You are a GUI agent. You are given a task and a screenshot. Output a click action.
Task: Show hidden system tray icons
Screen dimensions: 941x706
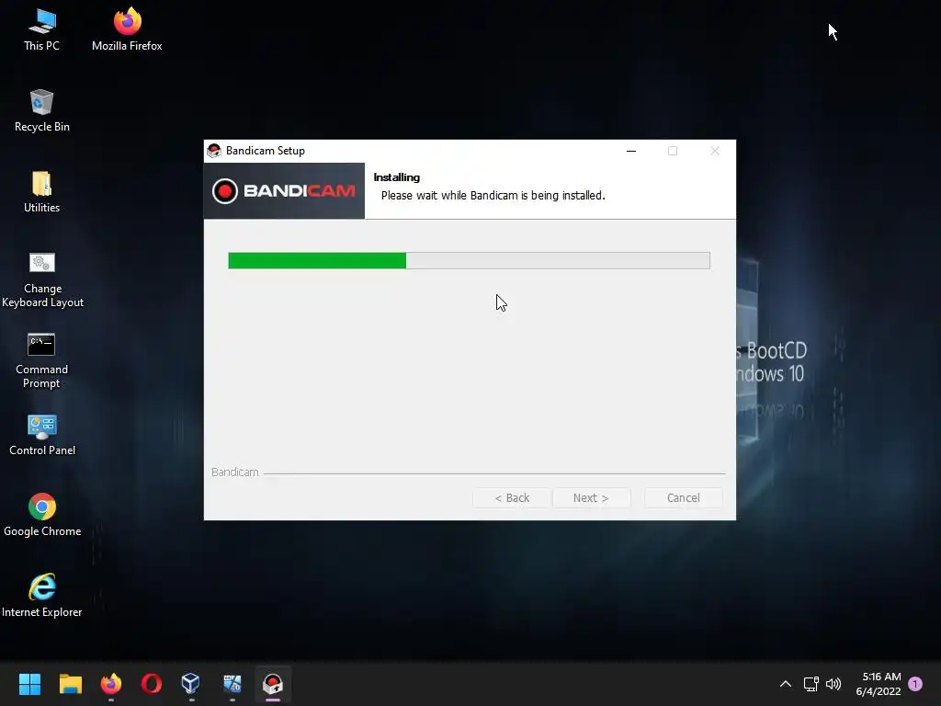click(x=785, y=684)
